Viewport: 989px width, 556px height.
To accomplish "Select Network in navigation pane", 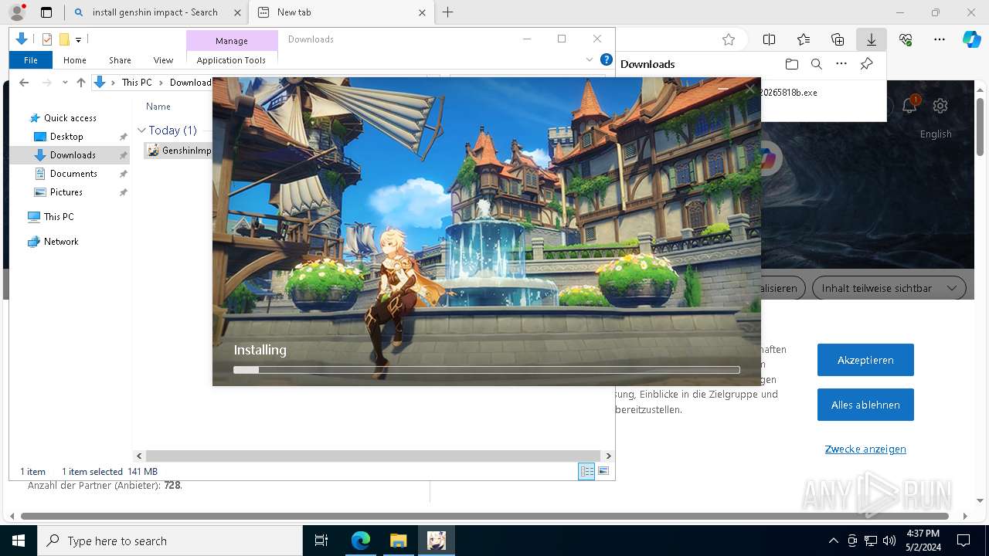I will tap(61, 242).
